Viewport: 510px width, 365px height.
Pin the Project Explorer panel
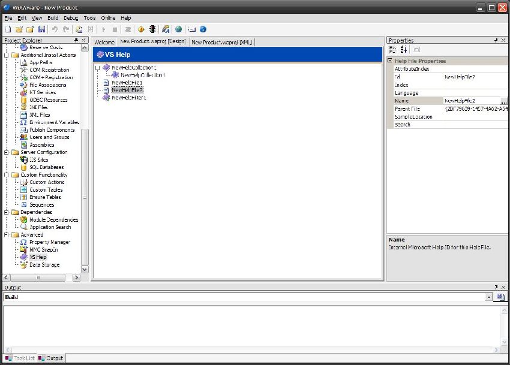(76, 40)
